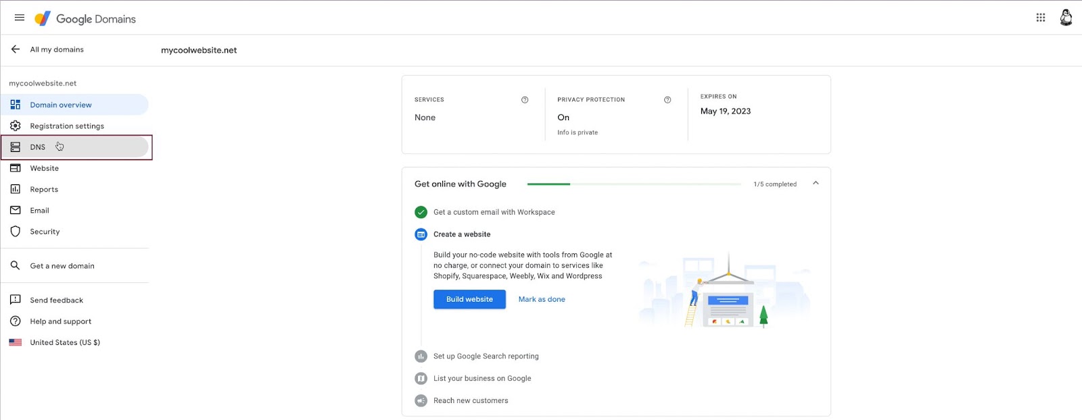This screenshot has height=420, width=1082.
Task: Expand Set up Google Search reporting step
Action: (x=486, y=356)
